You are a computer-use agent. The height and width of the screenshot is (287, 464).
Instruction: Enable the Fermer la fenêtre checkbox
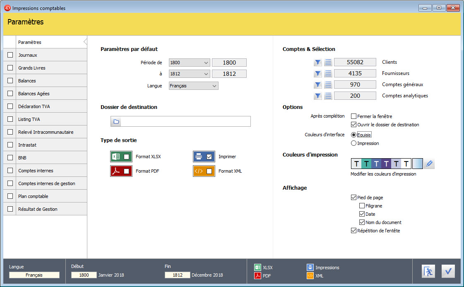354,116
